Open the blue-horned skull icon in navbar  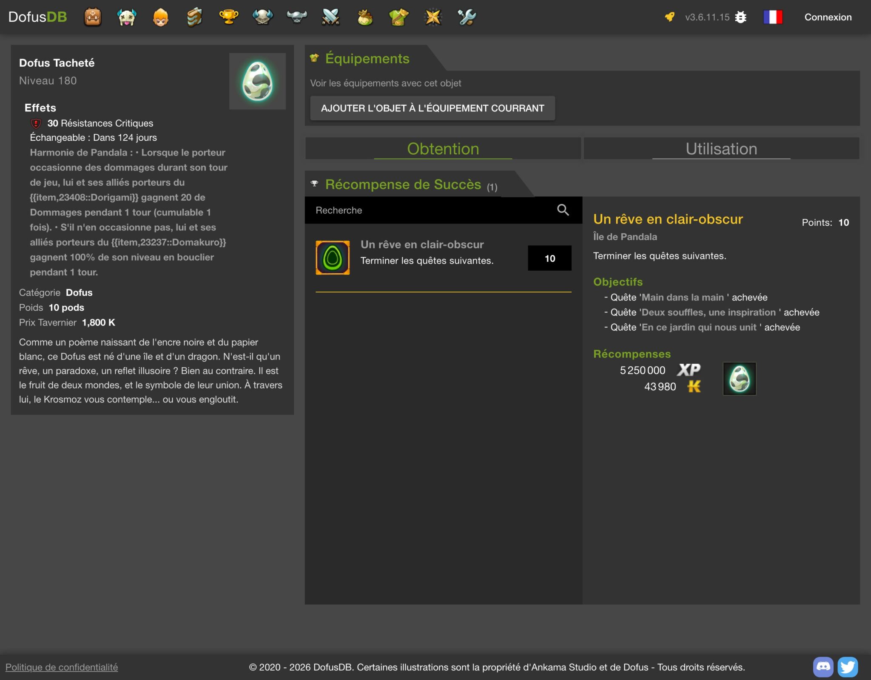pos(262,17)
